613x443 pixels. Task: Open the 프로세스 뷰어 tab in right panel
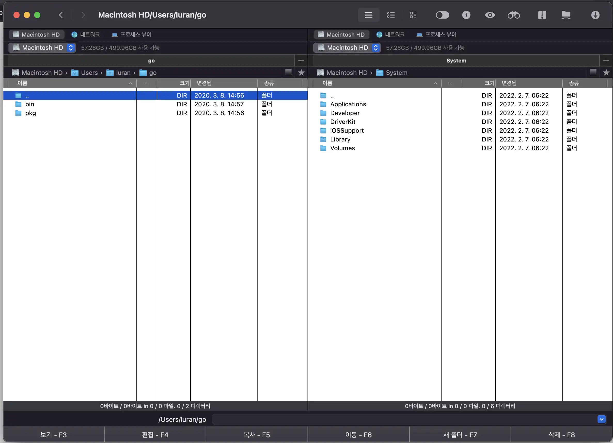pyautogui.click(x=436, y=35)
